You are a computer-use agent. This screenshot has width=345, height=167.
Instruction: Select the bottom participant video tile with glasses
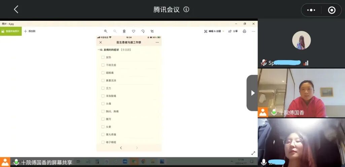pyautogui.click(x=302, y=142)
